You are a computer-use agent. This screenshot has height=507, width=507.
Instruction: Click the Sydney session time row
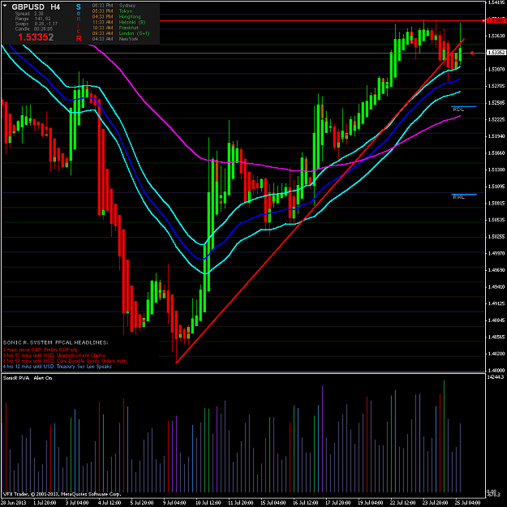[114, 6]
